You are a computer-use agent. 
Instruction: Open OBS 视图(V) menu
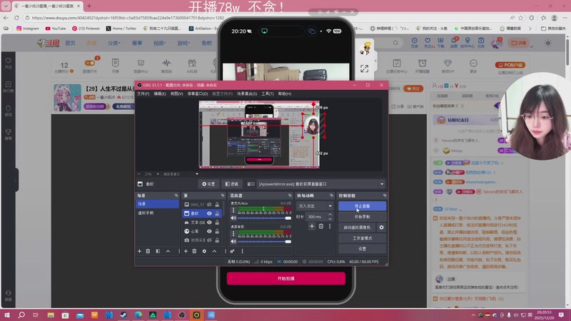(176, 93)
